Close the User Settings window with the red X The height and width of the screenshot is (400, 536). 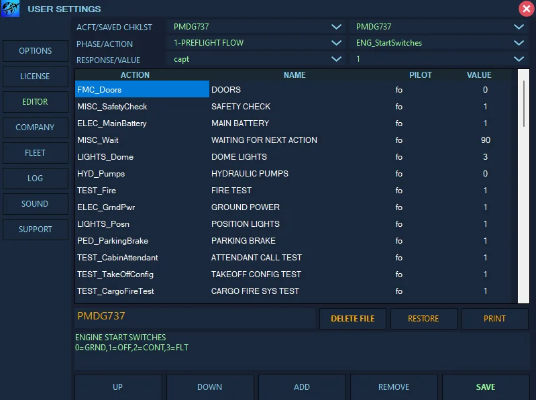click(x=527, y=9)
